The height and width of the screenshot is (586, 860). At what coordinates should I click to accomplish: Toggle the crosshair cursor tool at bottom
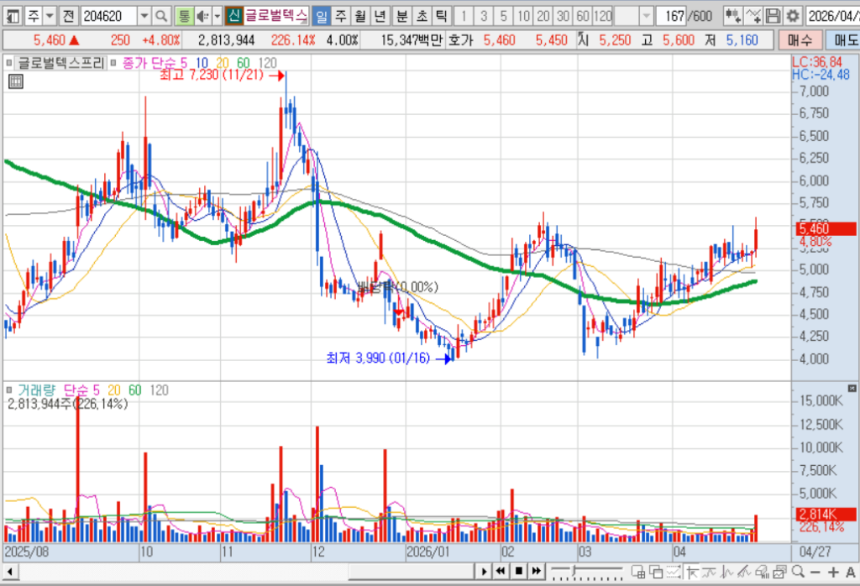[x=692, y=573]
